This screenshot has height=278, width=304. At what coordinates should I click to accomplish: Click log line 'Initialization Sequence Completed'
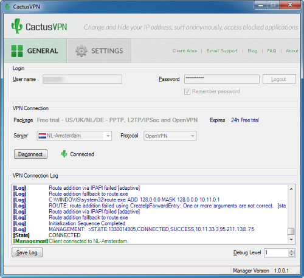coord(87,223)
